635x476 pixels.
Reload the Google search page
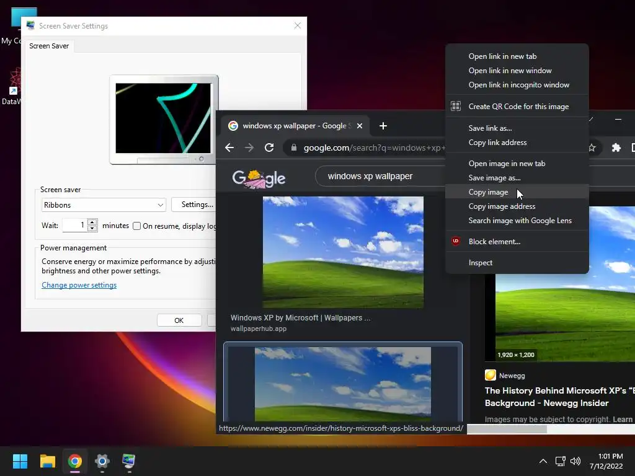point(269,148)
